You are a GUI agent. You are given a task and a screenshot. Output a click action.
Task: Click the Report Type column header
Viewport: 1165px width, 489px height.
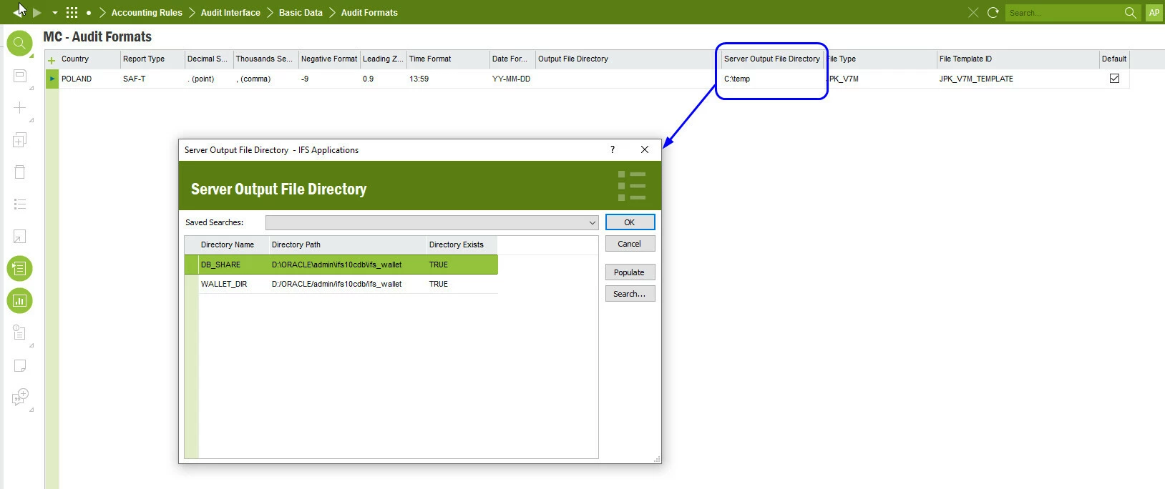(x=152, y=59)
